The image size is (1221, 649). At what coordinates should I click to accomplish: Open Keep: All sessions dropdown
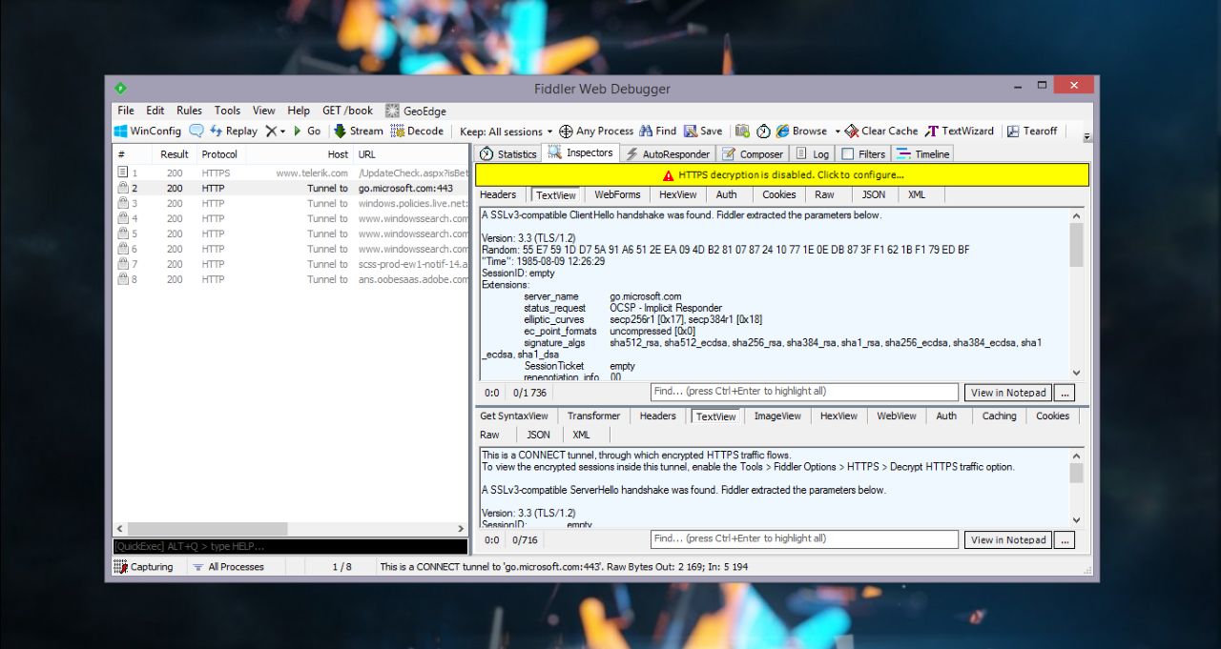(x=506, y=132)
